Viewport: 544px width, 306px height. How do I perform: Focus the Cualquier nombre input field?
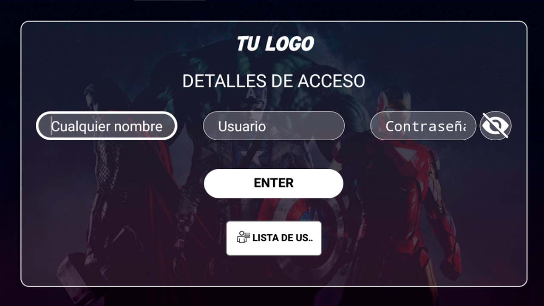[106, 126]
